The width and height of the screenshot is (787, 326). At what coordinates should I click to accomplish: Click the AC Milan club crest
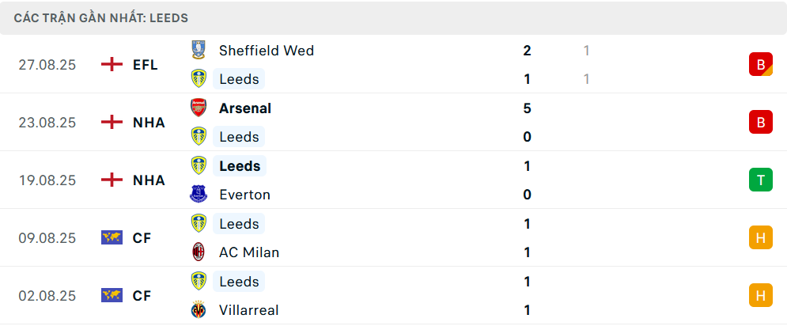coord(199,252)
